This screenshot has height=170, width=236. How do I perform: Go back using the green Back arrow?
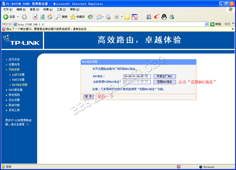coord(6,17)
